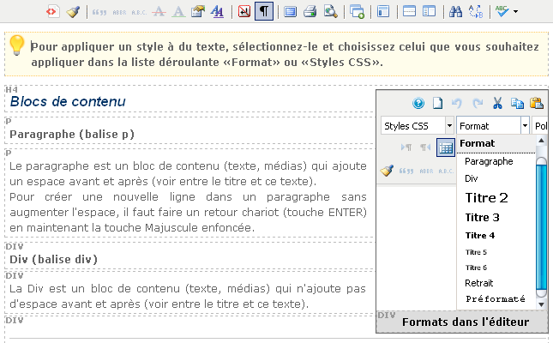
Task: Open the find-and-replace A to B icon
Action: tap(476, 12)
